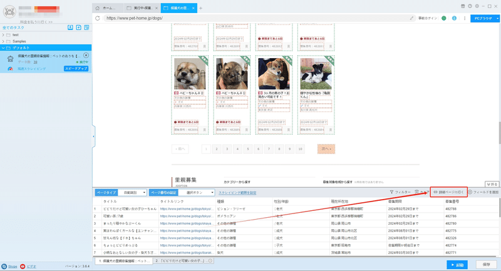This screenshot has width=501, height=271.
Task: Click the import task icon in task header
Action: click(70, 28)
